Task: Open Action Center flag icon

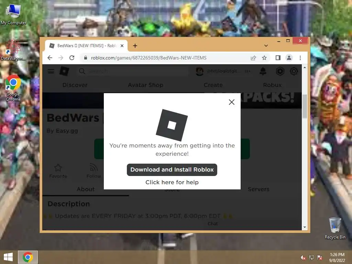Action: (320, 257)
